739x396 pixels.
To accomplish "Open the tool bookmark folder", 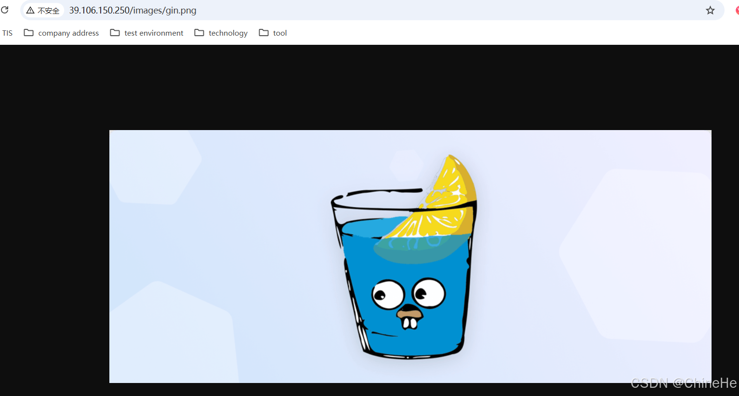I will pyautogui.click(x=273, y=33).
